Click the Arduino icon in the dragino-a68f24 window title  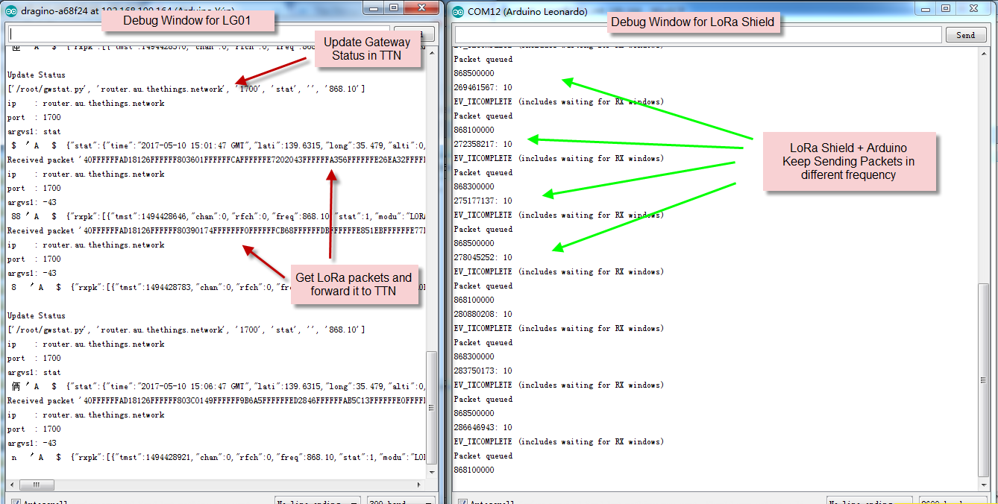pyautogui.click(x=12, y=11)
